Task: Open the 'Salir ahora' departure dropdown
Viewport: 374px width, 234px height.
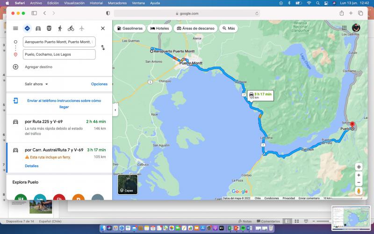Action: (37, 84)
